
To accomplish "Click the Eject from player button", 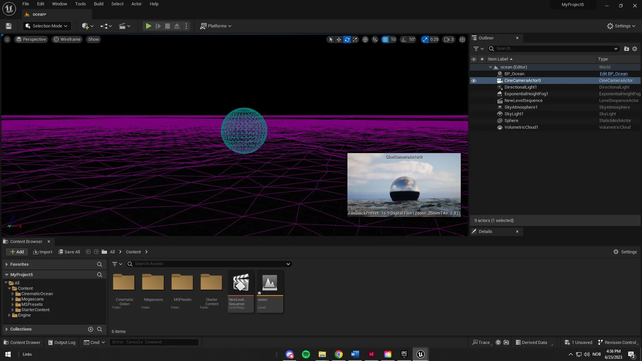I will point(177,26).
